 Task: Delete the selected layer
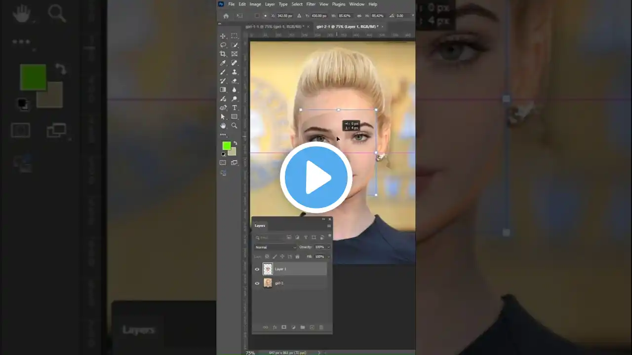click(x=321, y=327)
